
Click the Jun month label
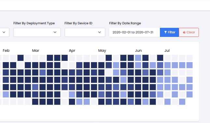click(138, 50)
